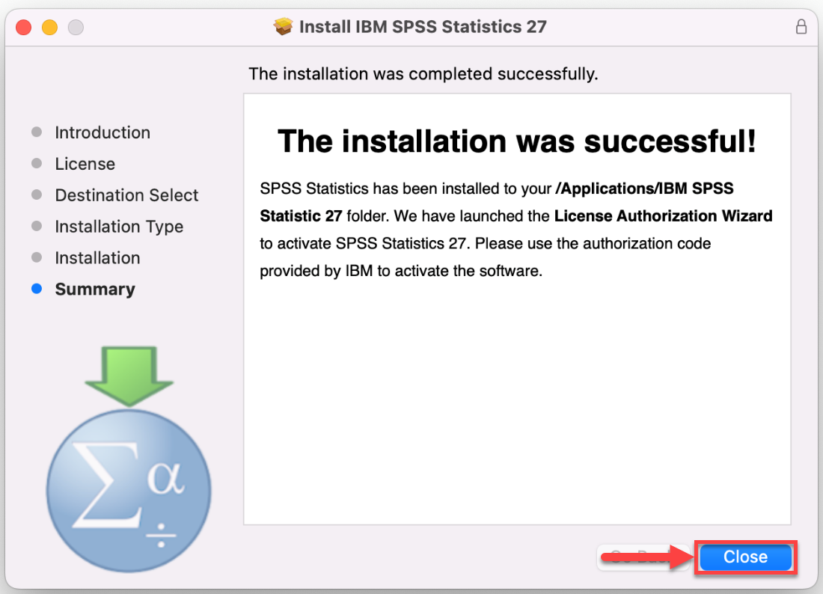Click the window title 'Install IBM SPSS Statistics 27'
This screenshot has width=823, height=594.
tap(423, 27)
